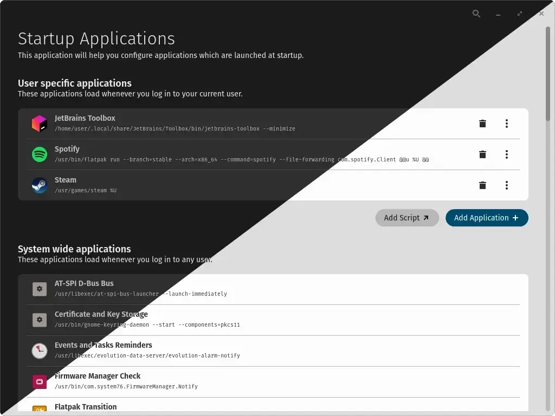Delete the Steam startup entry

[x=482, y=185]
